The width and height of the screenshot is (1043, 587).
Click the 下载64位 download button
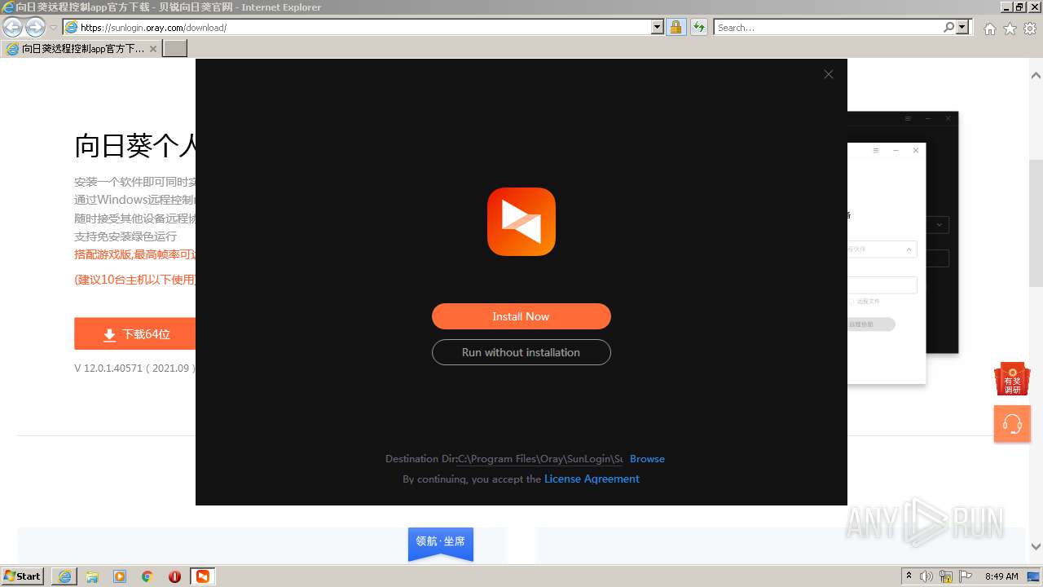tap(135, 334)
